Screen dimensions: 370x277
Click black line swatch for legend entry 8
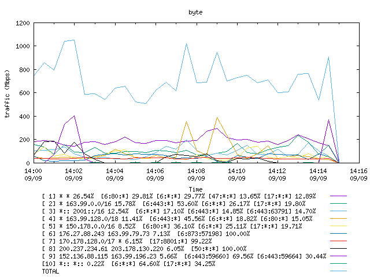click(x=338, y=249)
